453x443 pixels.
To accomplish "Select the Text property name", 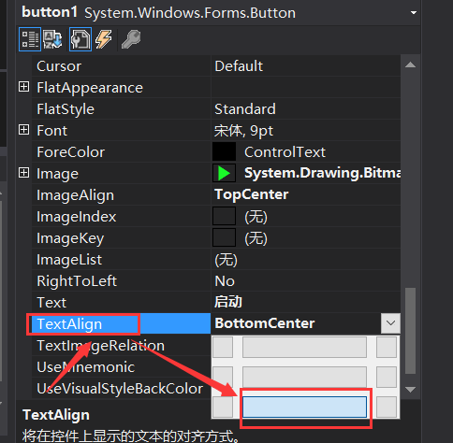I will click(51, 303).
